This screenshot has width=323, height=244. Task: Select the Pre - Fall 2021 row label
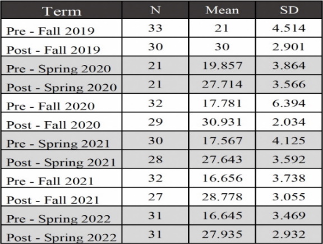[50, 181]
